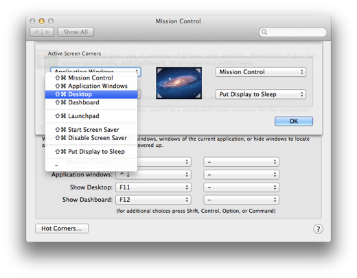Select the highlighted Desktop menu item
The width and height of the screenshot is (357, 278).
(91, 94)
